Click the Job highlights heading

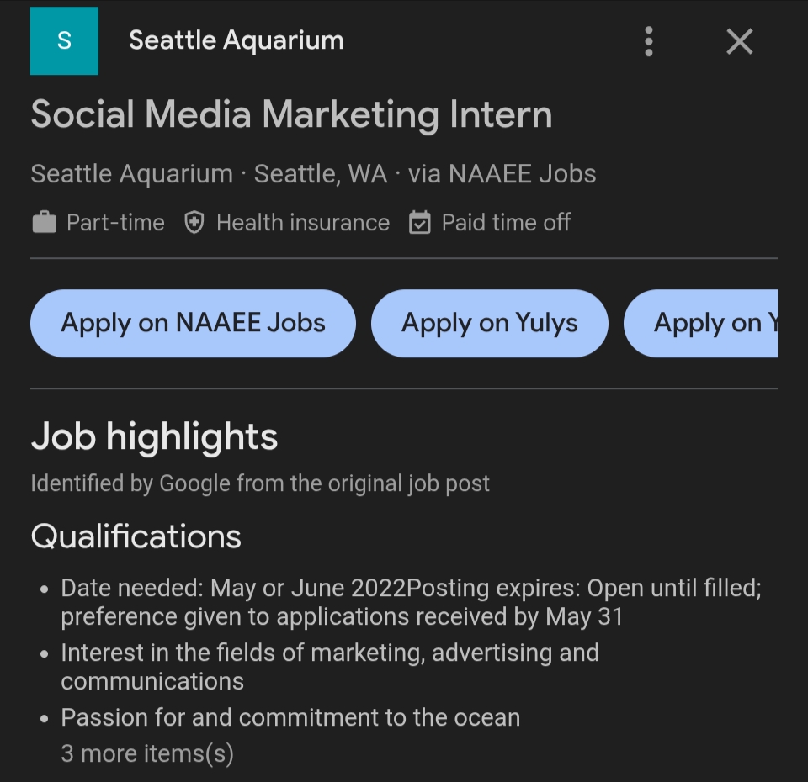[x=154, y=437]
